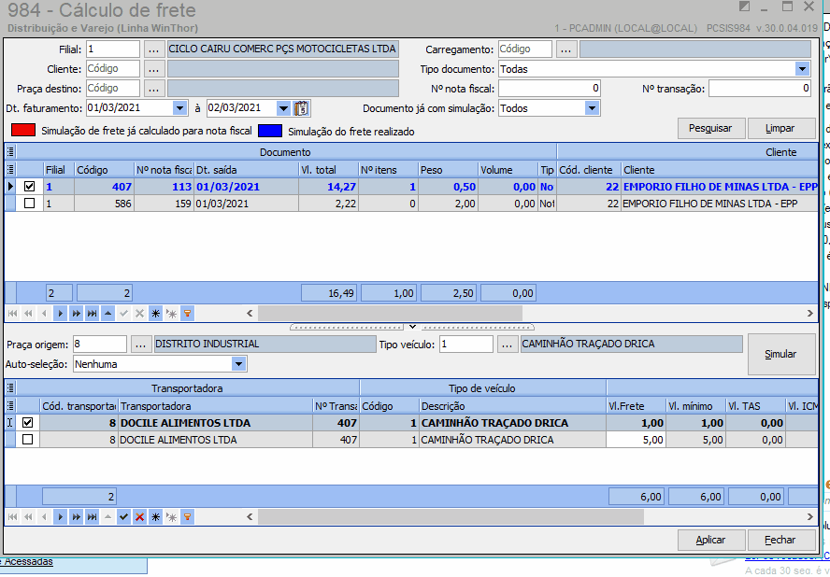Viewport: 830px width, 577px height.
Task: Click the Nº transação input field
Action: point(760,89)
